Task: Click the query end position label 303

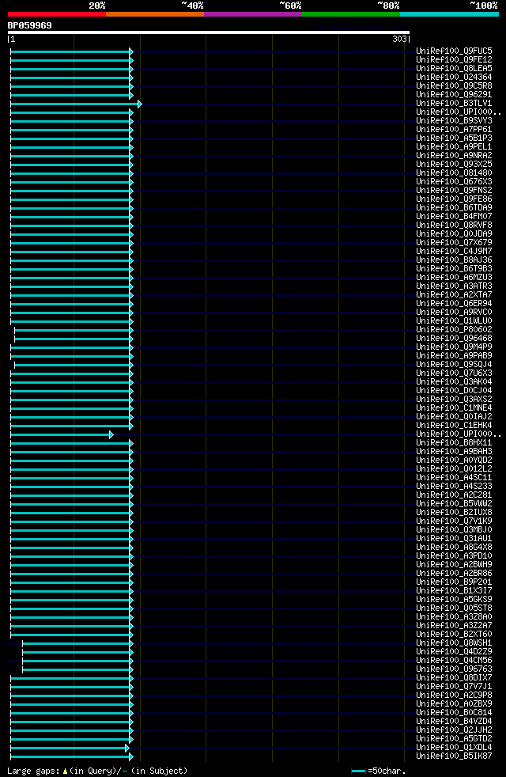Action: pyautogui.click(x=399, y=39)
